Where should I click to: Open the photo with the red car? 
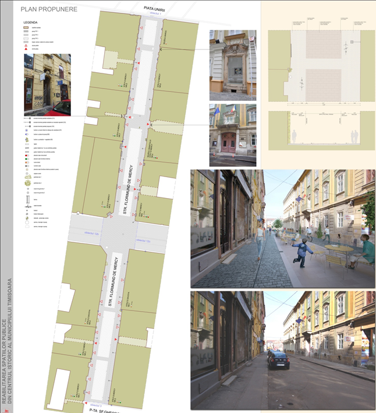pos(47,85)
